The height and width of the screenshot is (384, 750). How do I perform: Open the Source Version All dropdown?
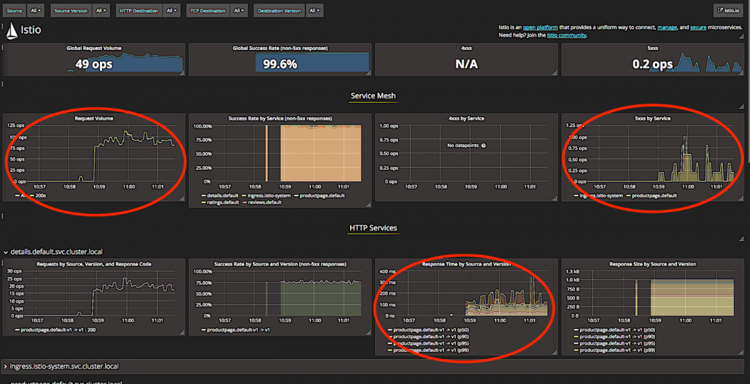click(102, 10)
